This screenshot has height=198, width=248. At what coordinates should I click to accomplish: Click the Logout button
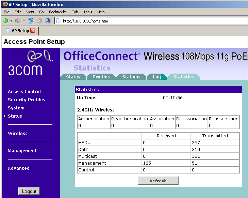click(x=29, y=191)
